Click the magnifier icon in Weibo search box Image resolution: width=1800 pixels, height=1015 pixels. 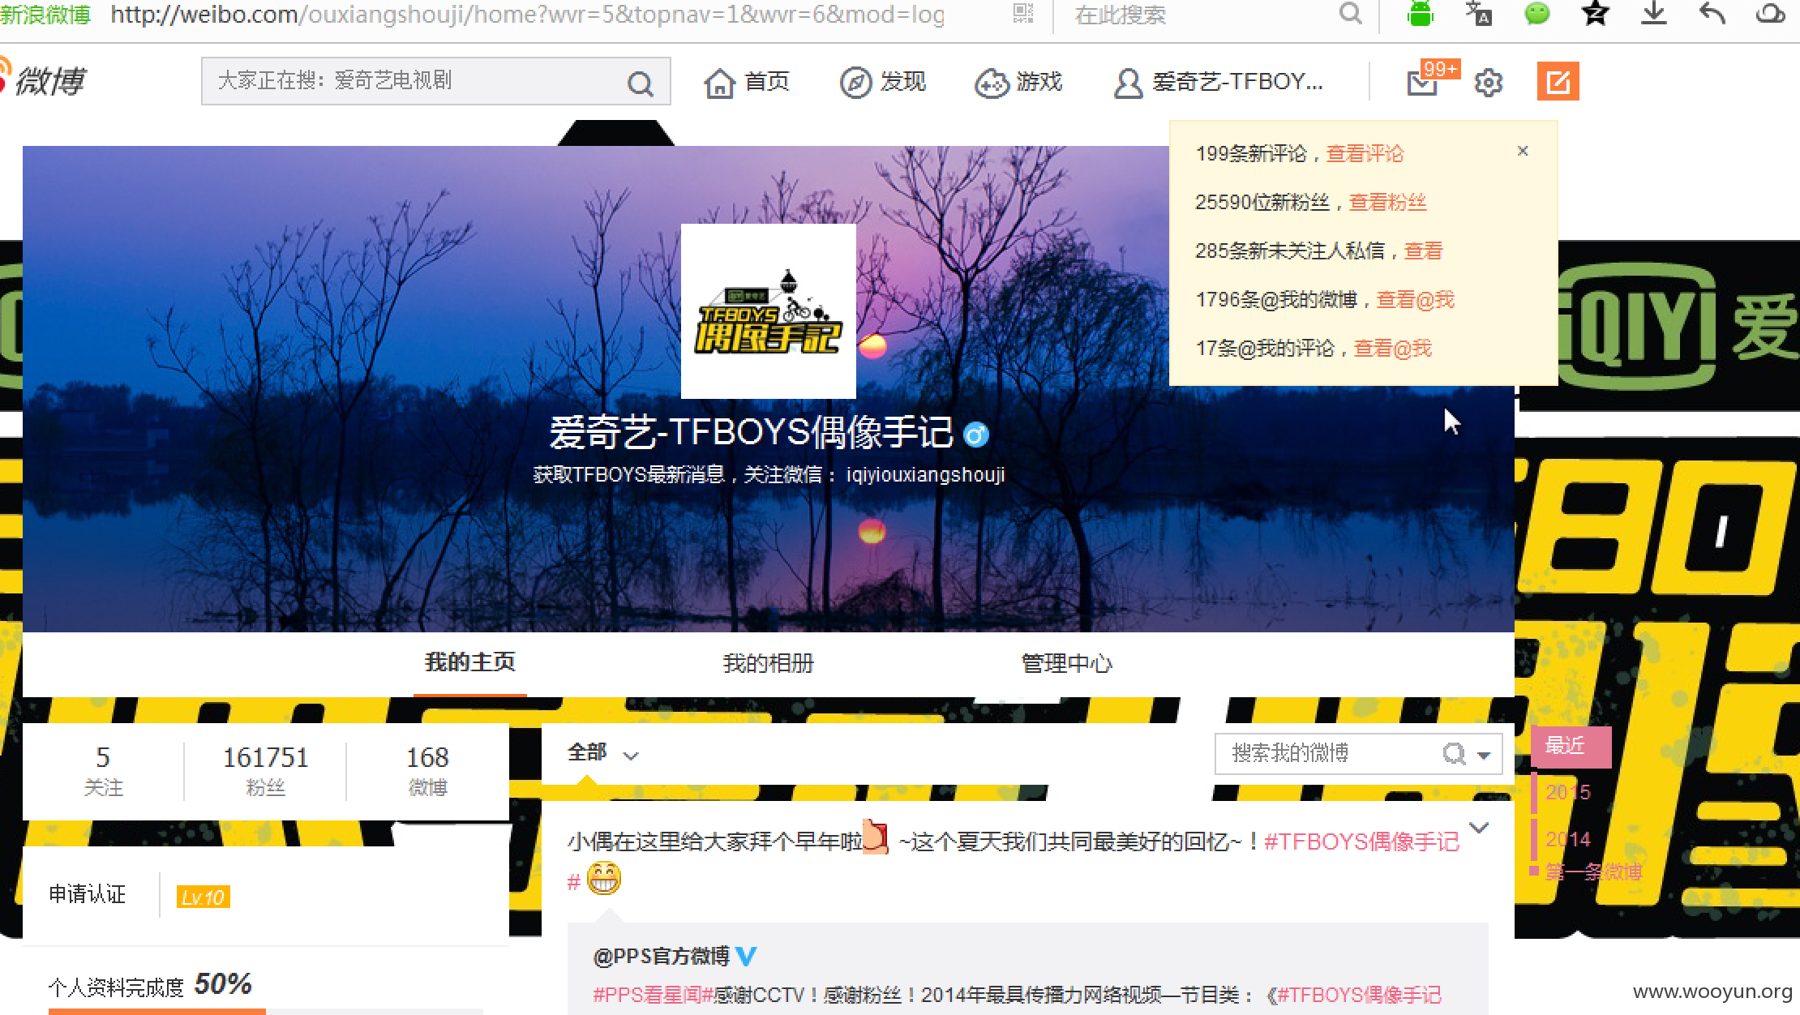point(640,83)
